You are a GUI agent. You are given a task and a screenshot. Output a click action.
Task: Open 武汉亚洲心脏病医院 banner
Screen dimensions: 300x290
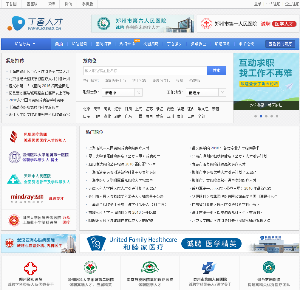(x=39, y=243)
